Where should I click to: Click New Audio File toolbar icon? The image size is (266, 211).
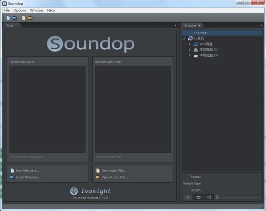coord(24,18)
